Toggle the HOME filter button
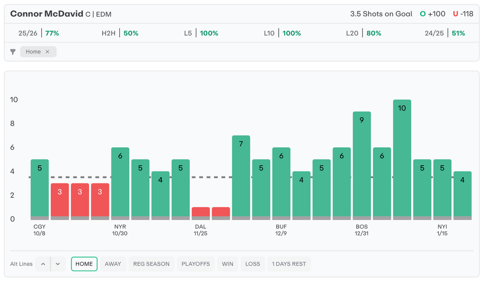The height and width of the screenshot is (283, 487). 84,264
